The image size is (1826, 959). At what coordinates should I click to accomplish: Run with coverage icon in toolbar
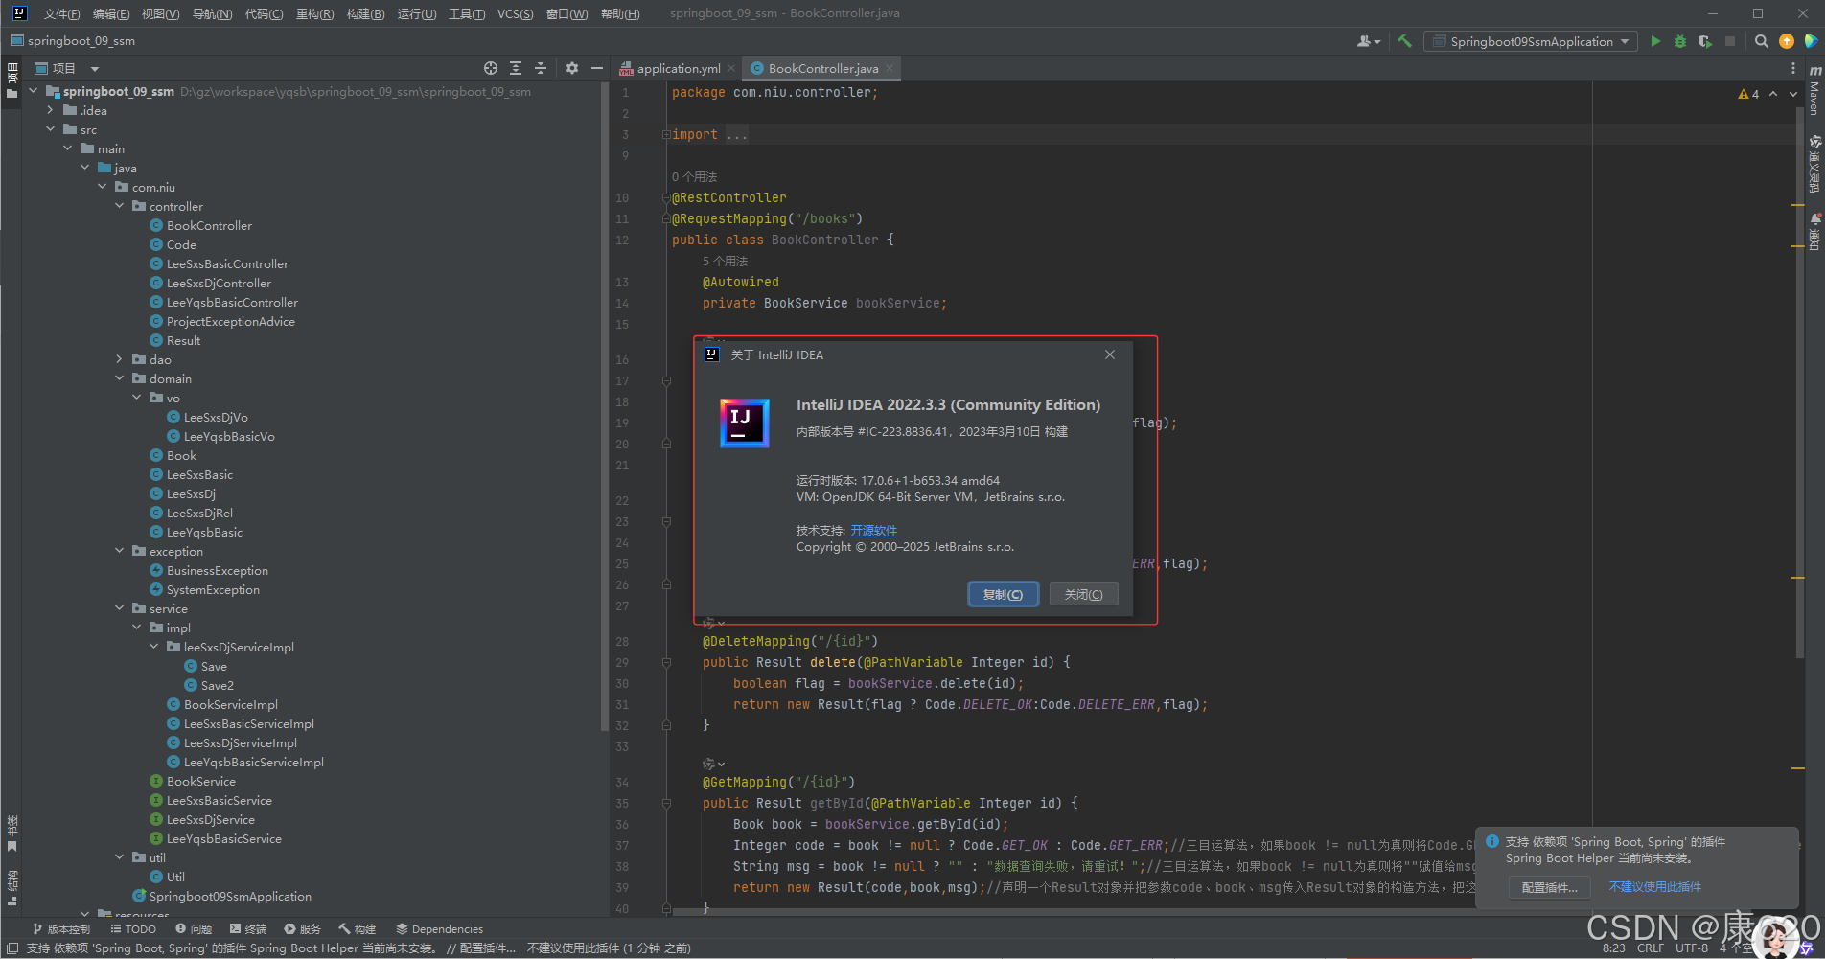tap(1705, 41)
